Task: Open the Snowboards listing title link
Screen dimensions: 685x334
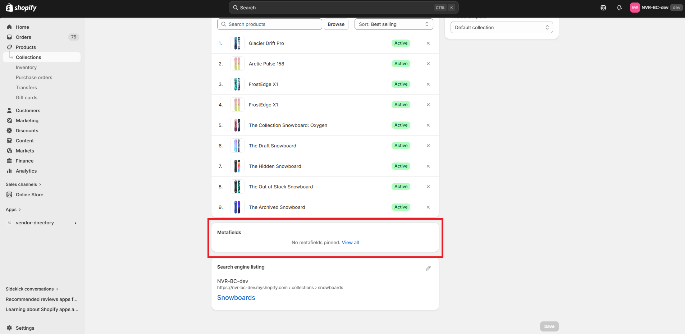Action: click(x=236, y=298)
